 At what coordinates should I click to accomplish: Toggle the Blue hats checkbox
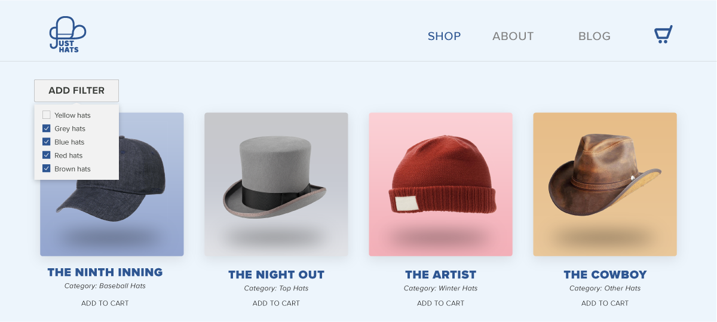(47, 142)
